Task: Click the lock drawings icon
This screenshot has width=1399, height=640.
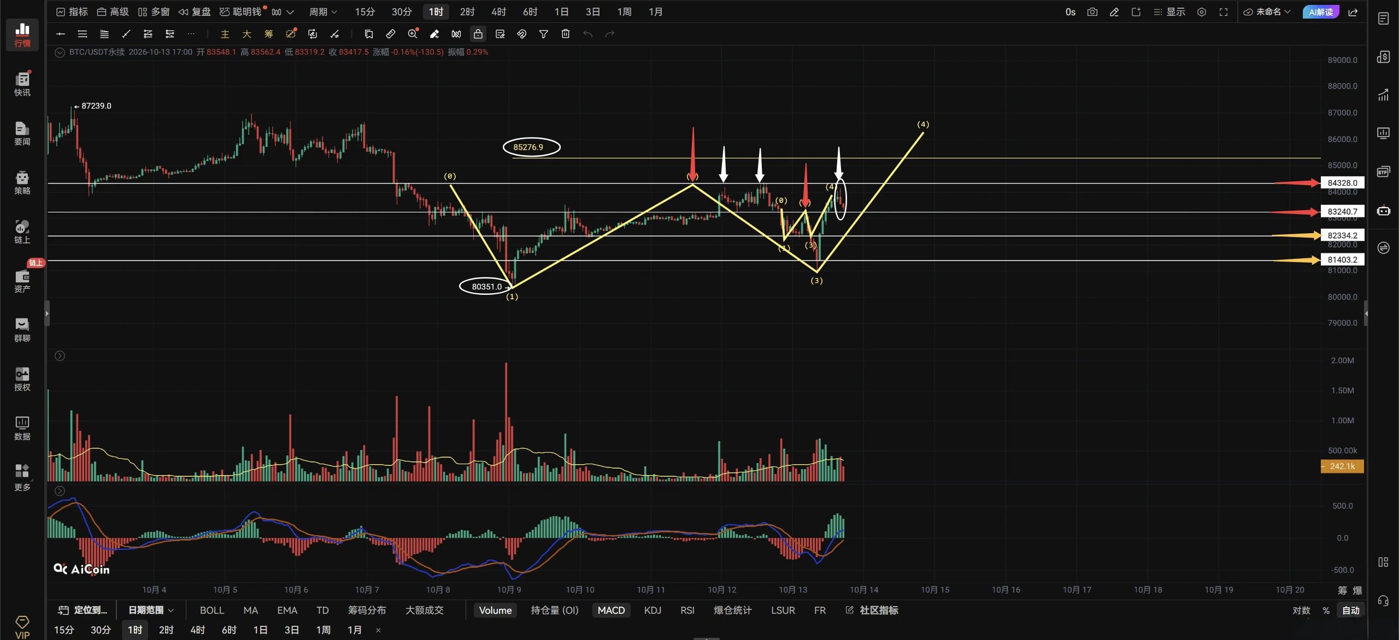Action: click(478, 34)
